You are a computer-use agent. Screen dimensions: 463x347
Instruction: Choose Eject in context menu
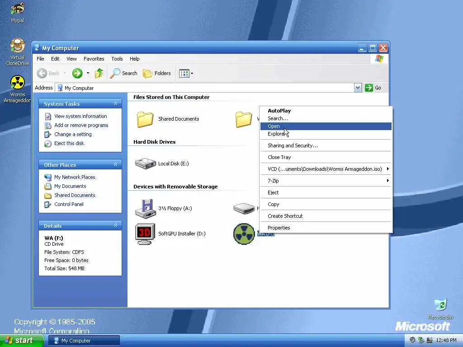pos(326,192)
